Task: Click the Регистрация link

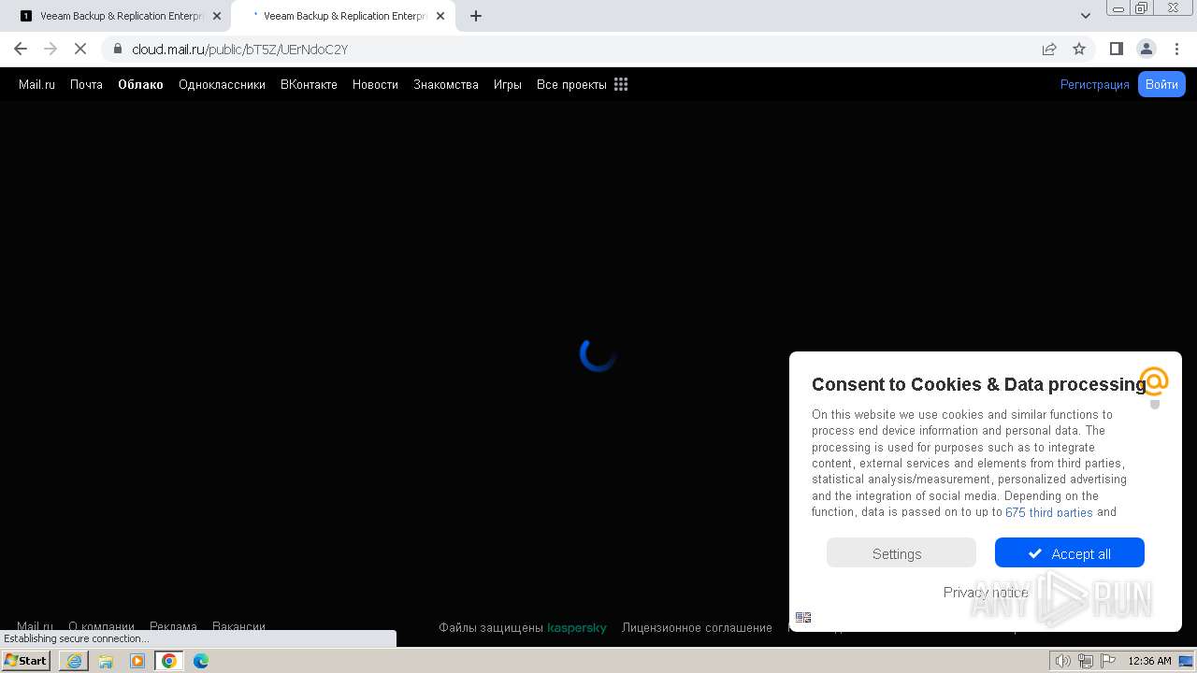Action: [1094, 84]
